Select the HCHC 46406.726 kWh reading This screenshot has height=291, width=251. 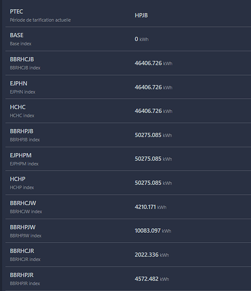(x=153, y=111)
